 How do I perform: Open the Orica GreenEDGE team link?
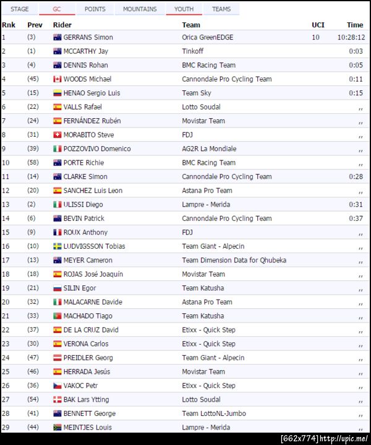[207, 37]
